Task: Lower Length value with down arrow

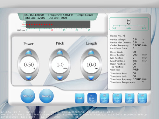Action: pos(91,77)
